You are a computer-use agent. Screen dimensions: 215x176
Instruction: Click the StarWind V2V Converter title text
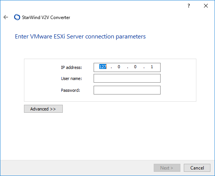point(46,18)
